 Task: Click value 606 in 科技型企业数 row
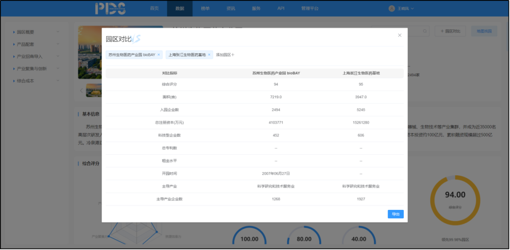tap(361, 136)
